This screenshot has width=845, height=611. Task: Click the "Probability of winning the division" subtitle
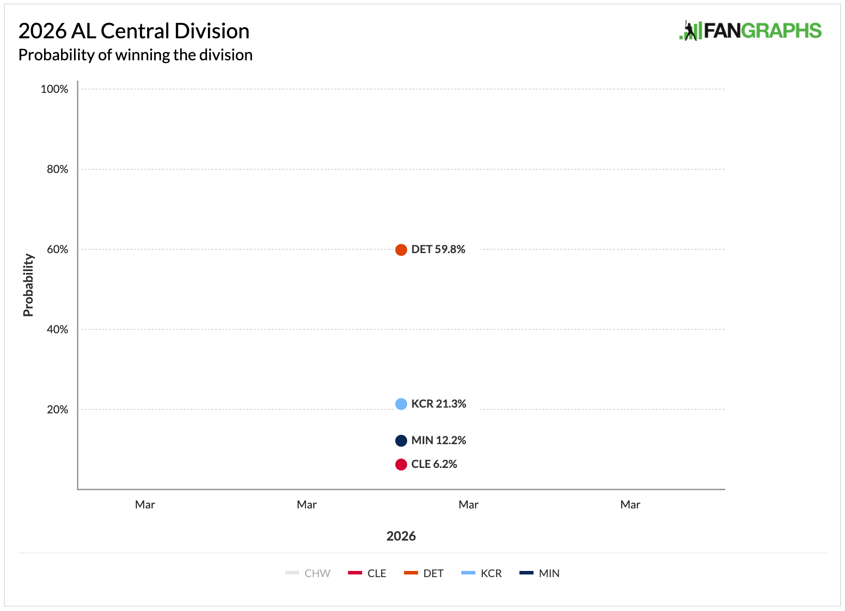pyautogui.click(x=135, y=55)
